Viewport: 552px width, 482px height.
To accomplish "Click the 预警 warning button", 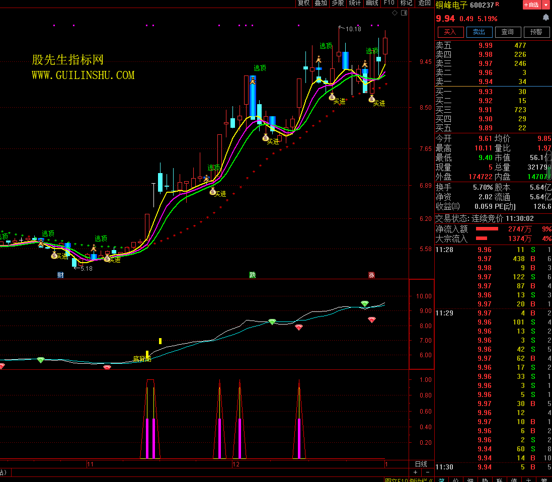I will [536, 32].
